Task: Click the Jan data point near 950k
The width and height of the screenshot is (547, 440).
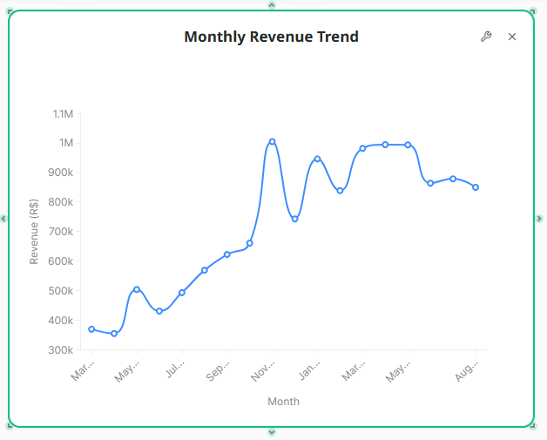Action: point(317,159)
